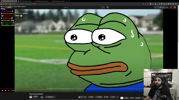Open JYMBLES channel avatar
The width and height of the screenshot is (179, 100).
coord(30,97)
